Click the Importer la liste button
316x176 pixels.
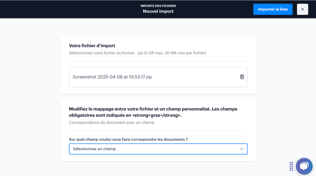coord(273,9)
